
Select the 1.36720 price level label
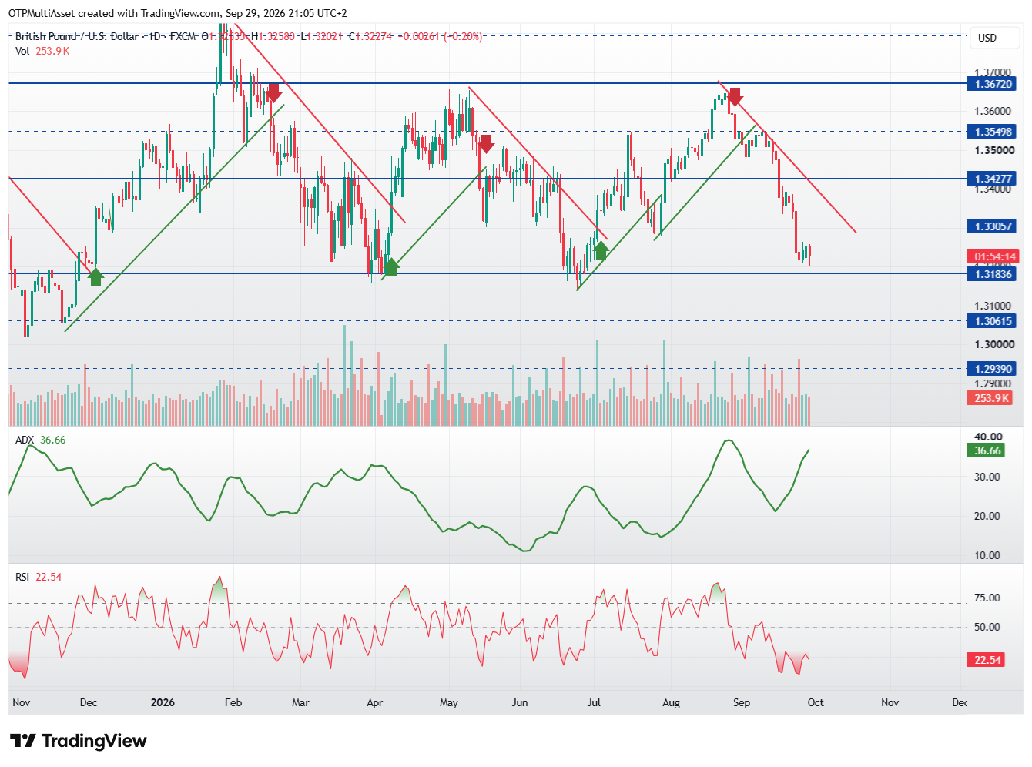(x=993, y=84)
